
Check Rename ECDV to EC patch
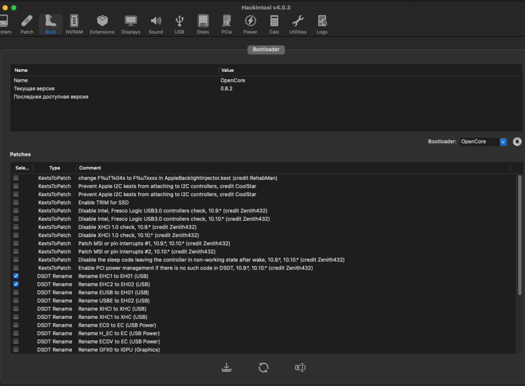[16, 341]
